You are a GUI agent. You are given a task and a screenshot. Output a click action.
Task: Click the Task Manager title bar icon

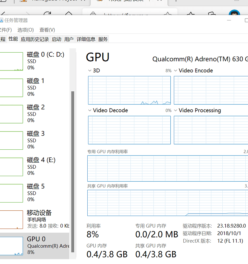pos(1,20)
